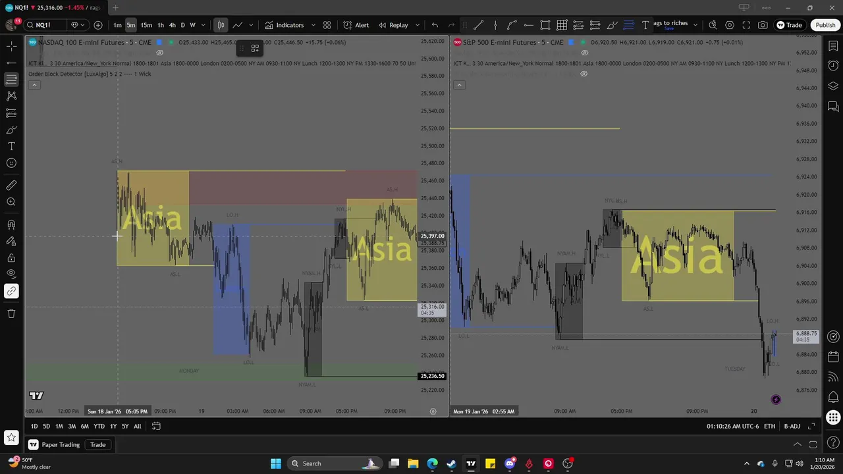Switch to the 1h timeframe
Image resolution: width=843 pixels, height=474 pixels.
(x=160, y=25)
